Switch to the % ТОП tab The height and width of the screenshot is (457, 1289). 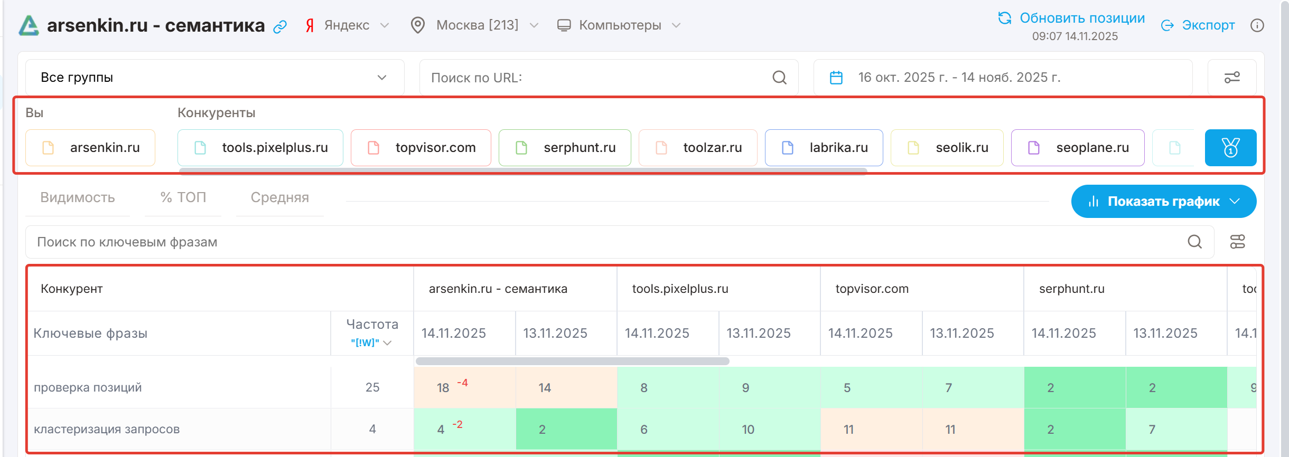click(183, 197)
